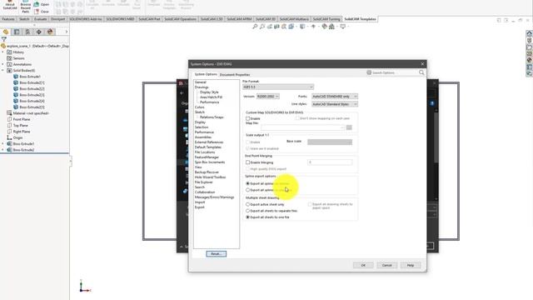Image resolution: width=533 pixels, height=300 pixels.
Task: Click the Zoom to Area icon in view toolbar
Action: pyautogui.click(x=262, y=26)
